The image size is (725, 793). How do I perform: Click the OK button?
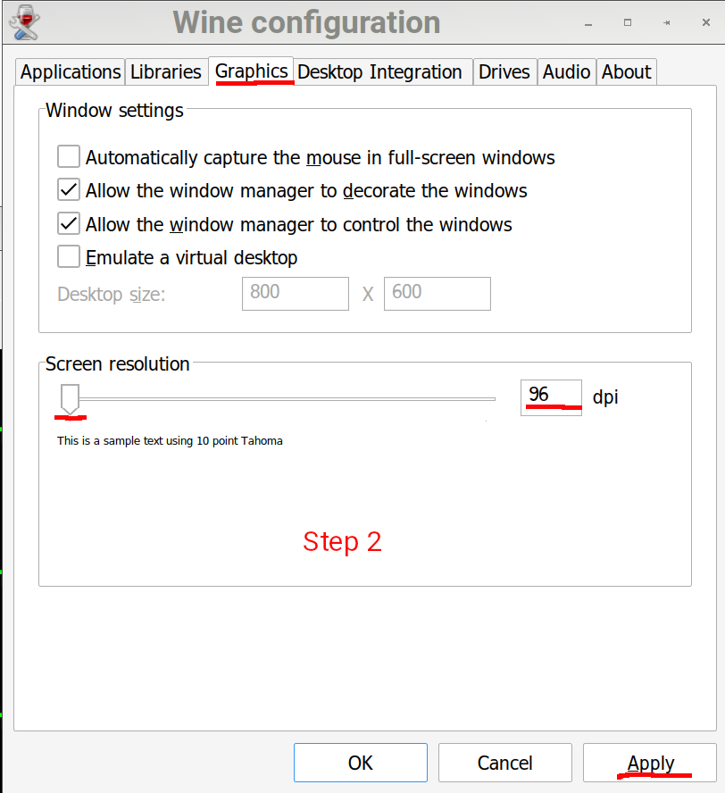[x=361, y=763]
